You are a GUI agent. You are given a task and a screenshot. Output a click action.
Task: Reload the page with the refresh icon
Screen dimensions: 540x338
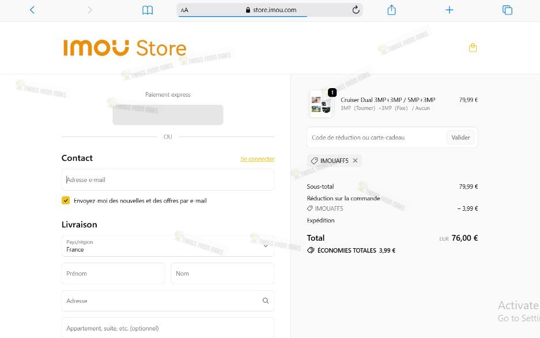click(x=356, y=10)
